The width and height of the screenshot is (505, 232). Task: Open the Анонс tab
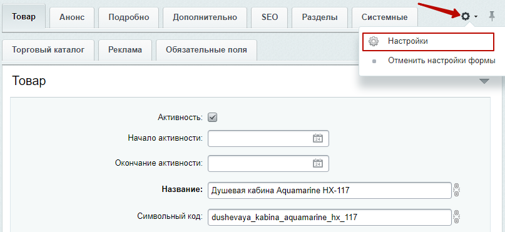(x=72, y=18)
